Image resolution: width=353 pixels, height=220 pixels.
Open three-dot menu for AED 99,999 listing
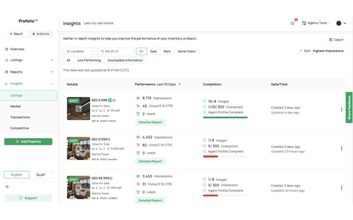point(342,188)
